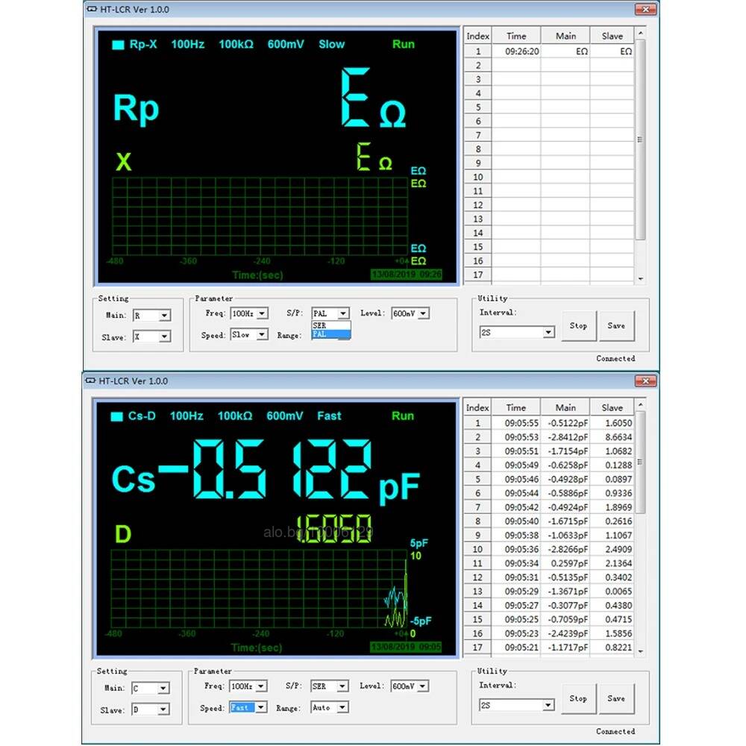Viewport: 746px width, 746px height.
Task: Click Slave column header in top table
Action: tap(612, 36)
